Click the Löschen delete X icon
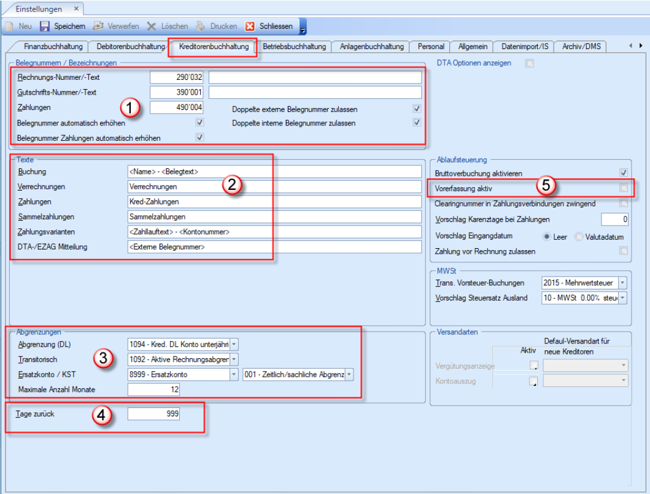The image size is (650, 494). point(152,26)
